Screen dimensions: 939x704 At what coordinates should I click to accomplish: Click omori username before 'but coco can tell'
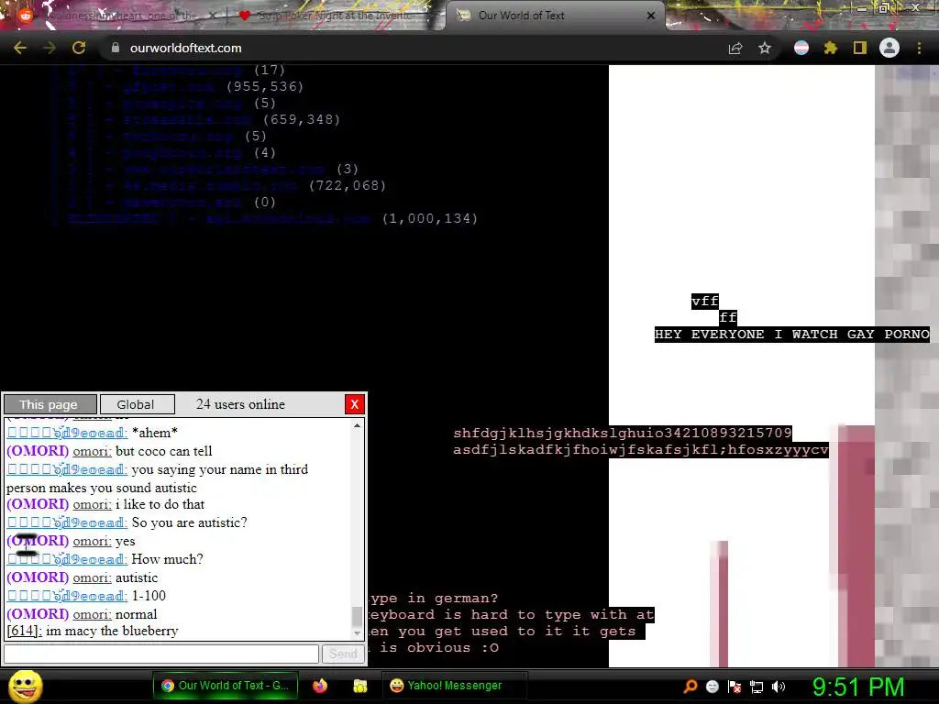click(92, 451)
